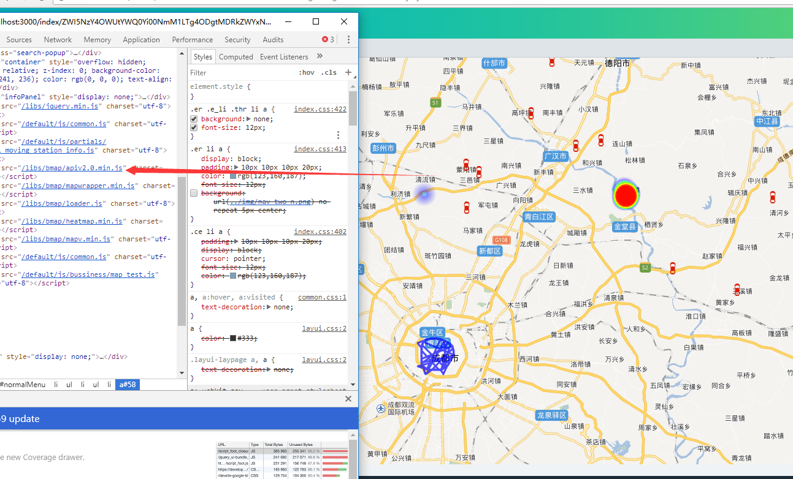Screen dimensions: 793x479
Task: Show more Styles pane tabs via chevron
Action: click(320, 56)
